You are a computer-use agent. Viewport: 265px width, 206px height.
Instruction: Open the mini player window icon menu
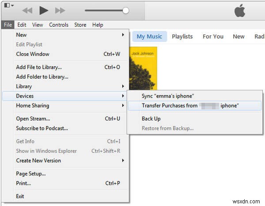point(9,5)
